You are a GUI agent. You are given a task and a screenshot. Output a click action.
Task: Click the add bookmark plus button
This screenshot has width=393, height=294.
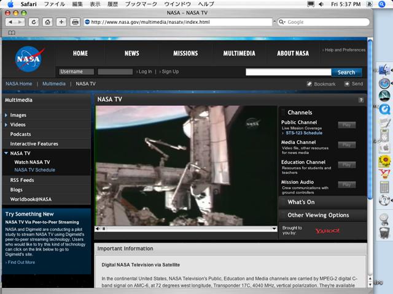pyautogui.click(x=61, y=22)
